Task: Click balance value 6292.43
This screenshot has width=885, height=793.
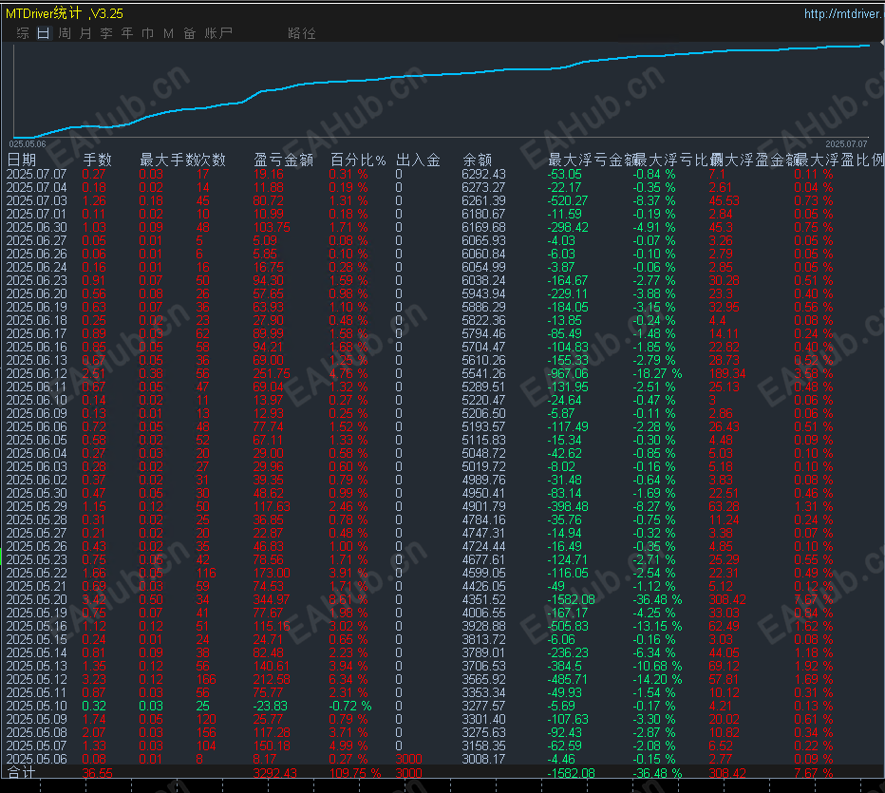Action: pos(483,174)
